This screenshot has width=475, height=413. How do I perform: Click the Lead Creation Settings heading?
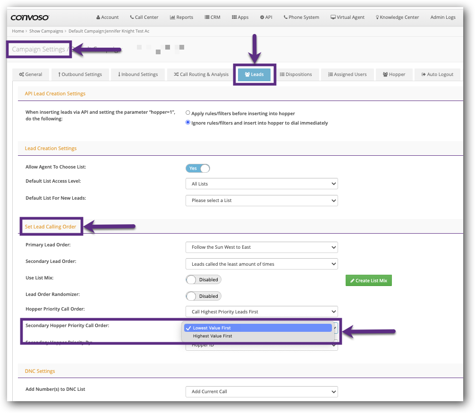click(x=51, y=148)
